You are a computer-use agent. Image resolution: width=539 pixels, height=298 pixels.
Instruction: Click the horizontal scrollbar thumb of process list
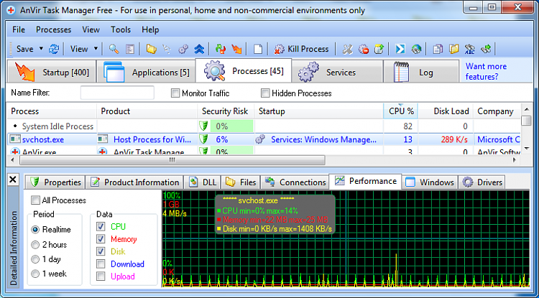click(x=172, y=160)
